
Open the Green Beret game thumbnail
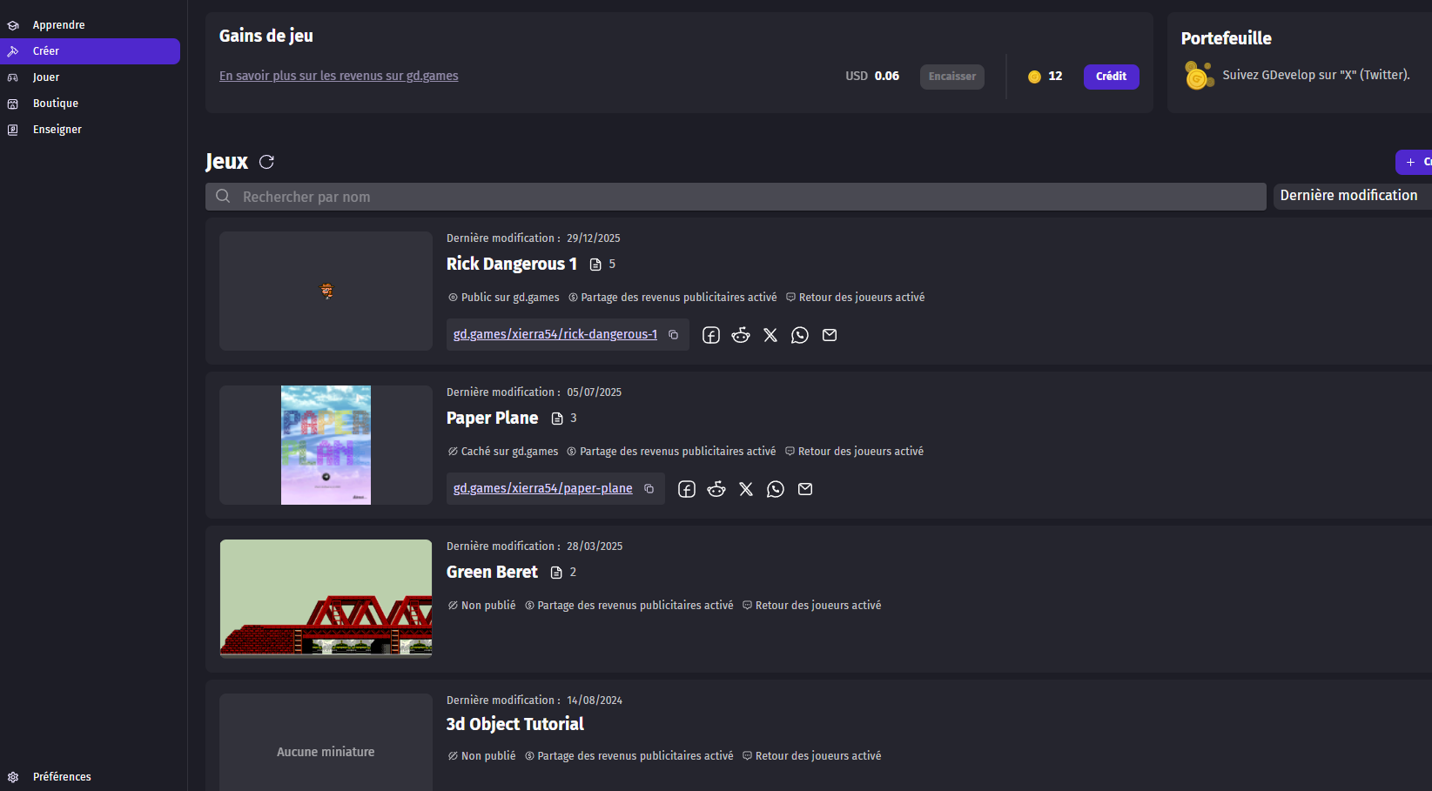pos(326,599)
